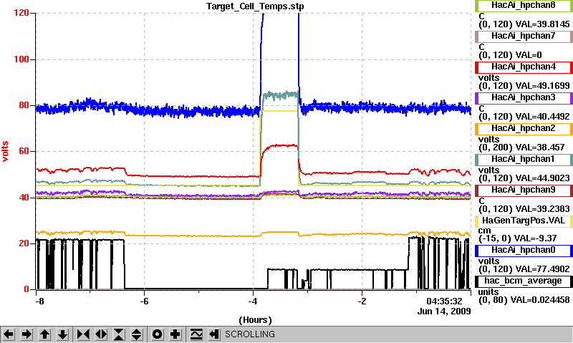Click the '60' y-axis tick label

(x=24, y=151)
